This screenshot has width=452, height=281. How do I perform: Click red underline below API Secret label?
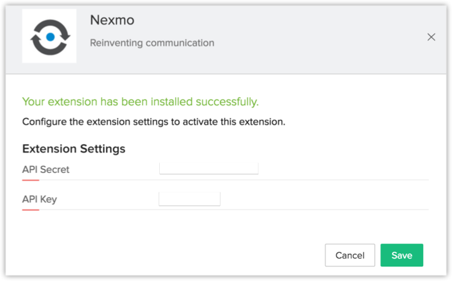(31, 180)
